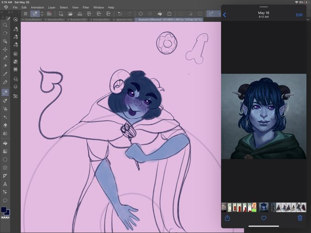The image size is (311, 233).
Task: Open the Select menu
Action: [x=64, y=7]
